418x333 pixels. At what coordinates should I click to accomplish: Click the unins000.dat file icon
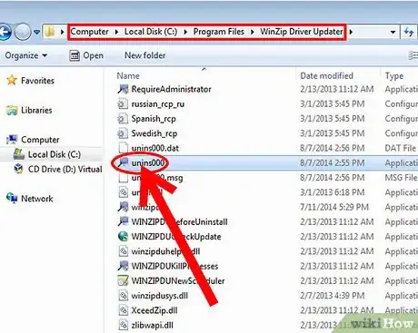tap(123, 148)
